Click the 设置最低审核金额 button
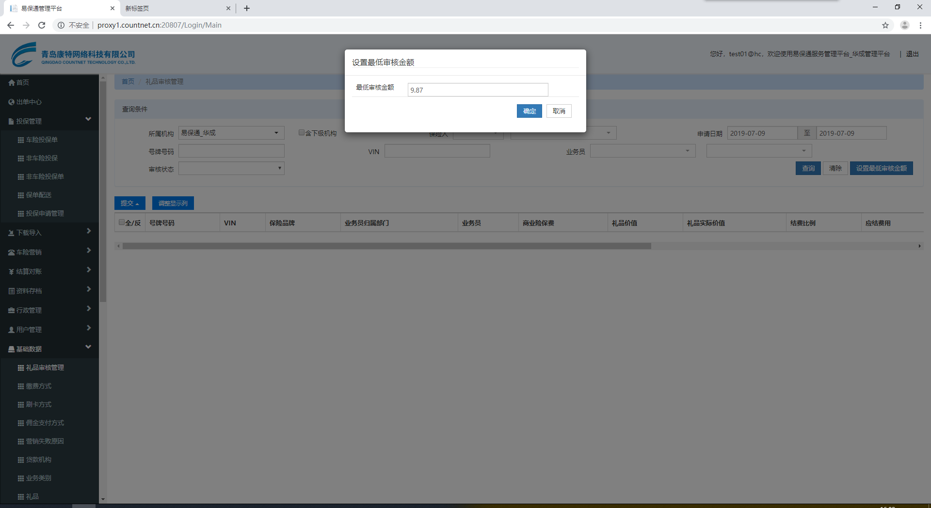The width and height of the screenshot is (931, 508). [881, 168]
